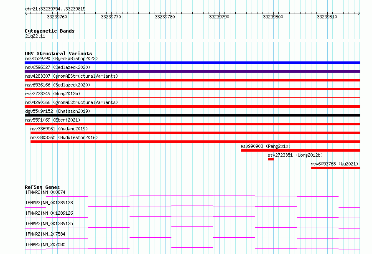Click IFNAR2|NM_001289125 transcript label
This screenshot has width=372, height=254.
(49, 224)
